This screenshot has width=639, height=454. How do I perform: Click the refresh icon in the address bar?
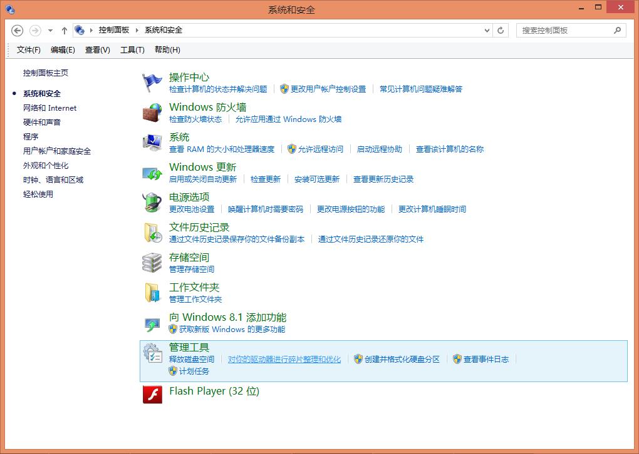(x=500, y=29)
